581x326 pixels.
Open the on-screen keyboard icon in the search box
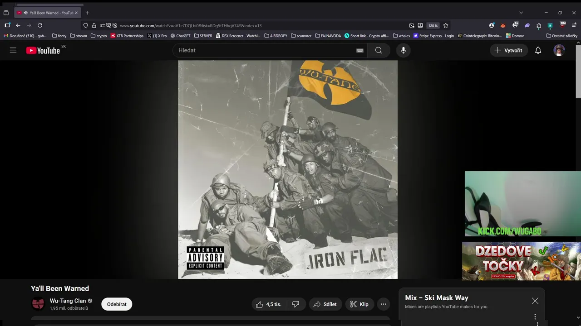coord(360,50)
